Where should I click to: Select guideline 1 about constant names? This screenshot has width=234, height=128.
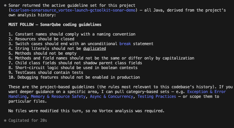[72, 34]
